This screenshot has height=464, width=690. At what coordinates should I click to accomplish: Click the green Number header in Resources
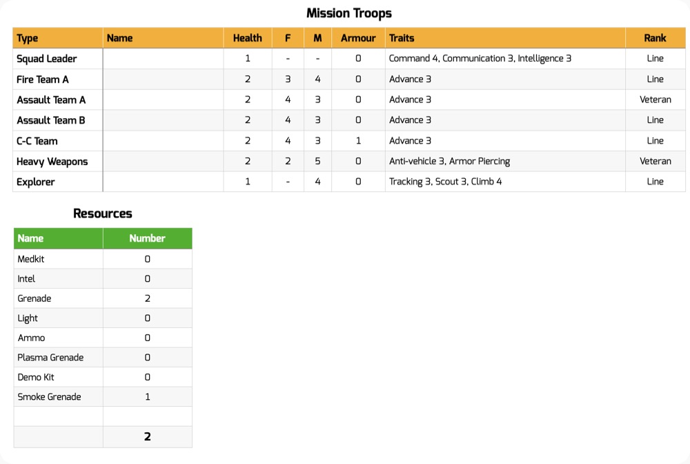pos(148,239)
